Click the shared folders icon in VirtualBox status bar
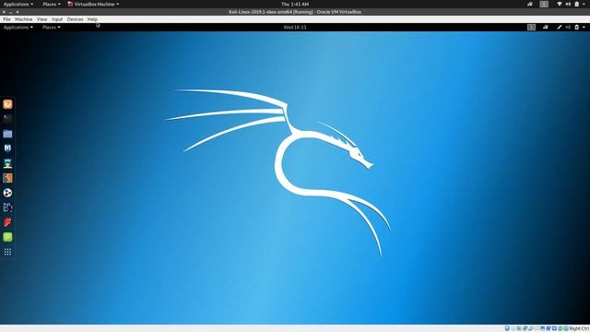Viewport: 590px width, 332px height. 537,328
